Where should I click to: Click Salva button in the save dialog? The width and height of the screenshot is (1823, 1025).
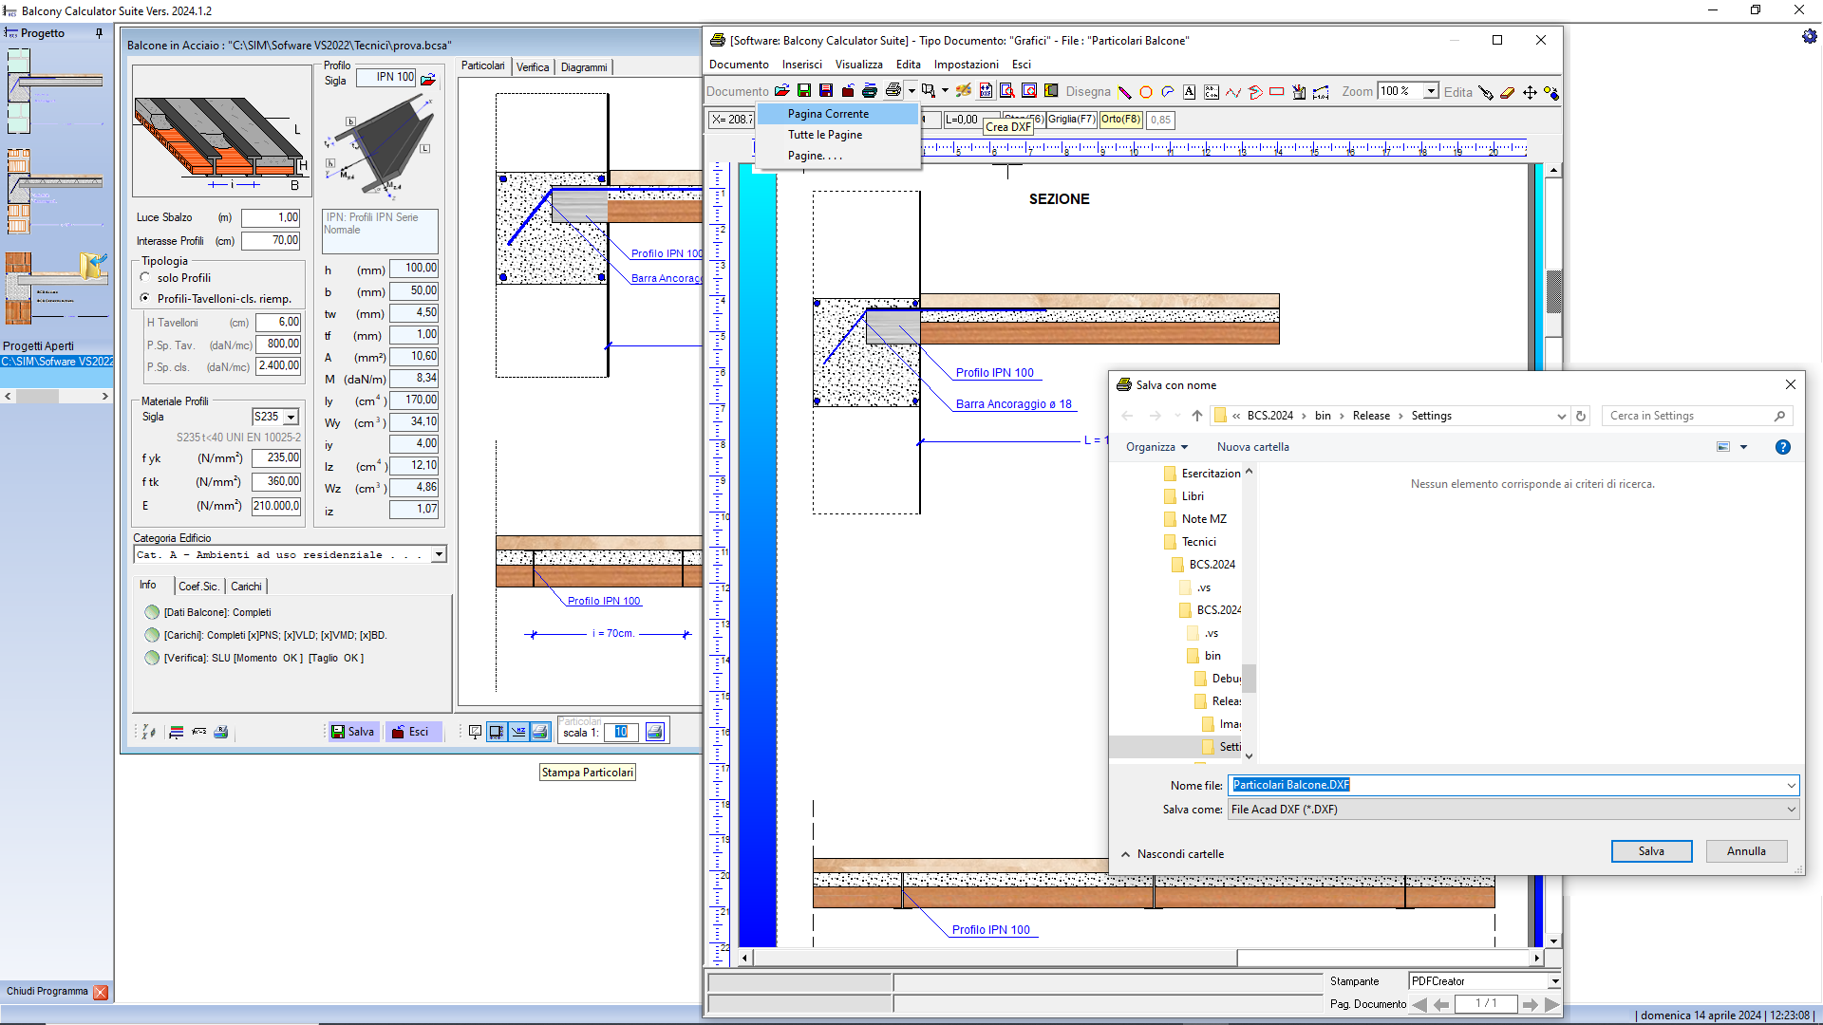point(1651,851)
